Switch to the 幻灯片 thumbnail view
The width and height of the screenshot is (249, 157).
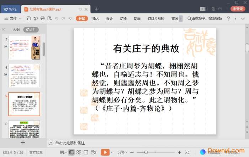coord(31,30)
